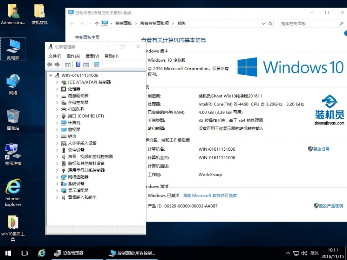Viewport: 347px width, 260px height.
Task: Go up one level in control panel
Action: coord(97,24)
